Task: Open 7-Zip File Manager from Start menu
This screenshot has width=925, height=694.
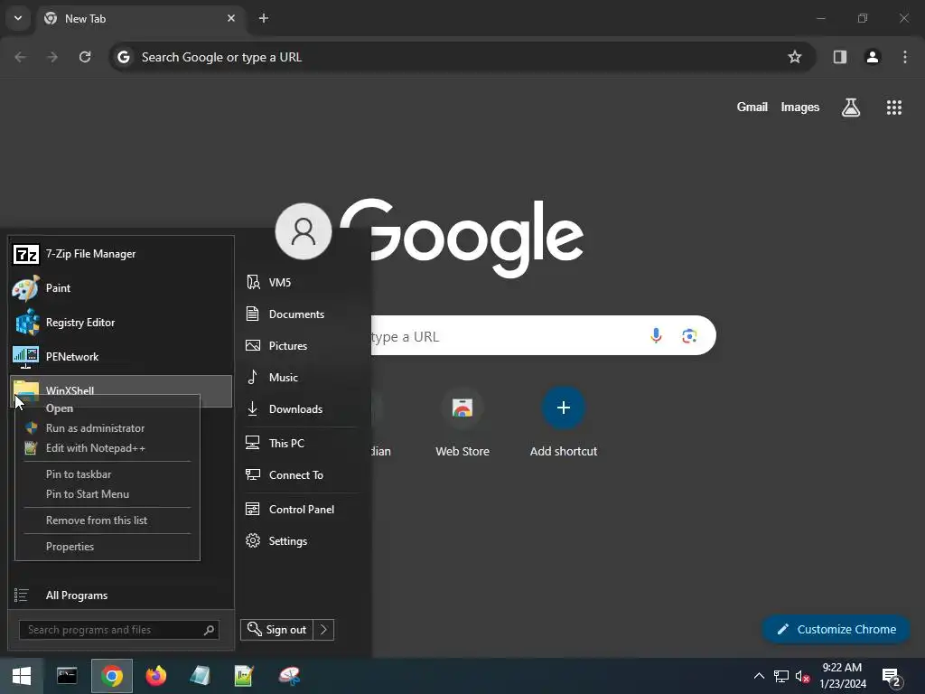Action: click(x=121, y=254)
